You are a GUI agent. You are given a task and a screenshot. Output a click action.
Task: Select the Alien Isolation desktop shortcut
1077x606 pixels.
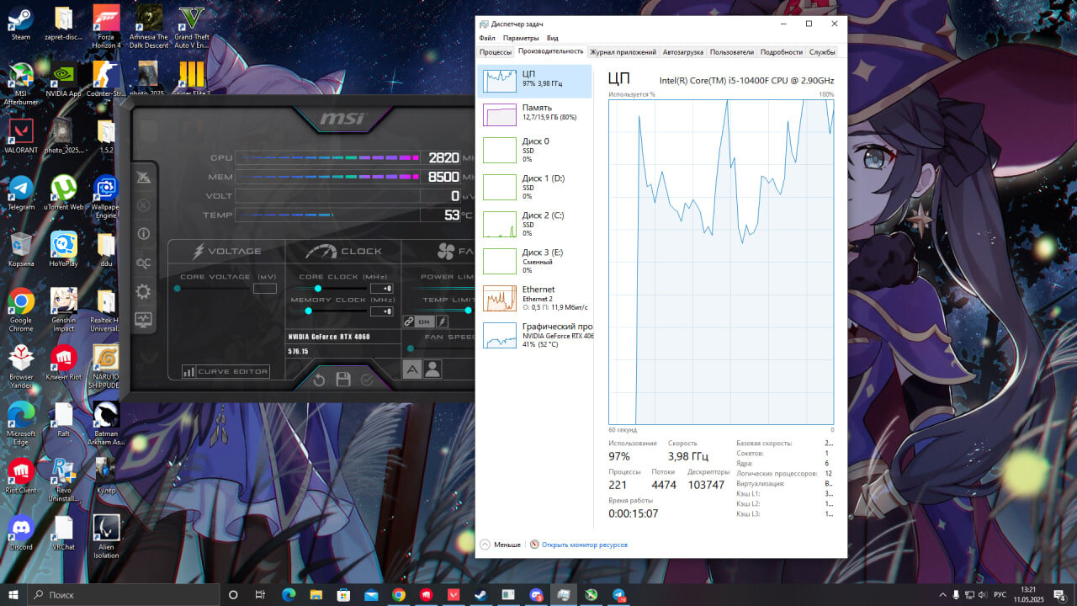pos(106,536)
